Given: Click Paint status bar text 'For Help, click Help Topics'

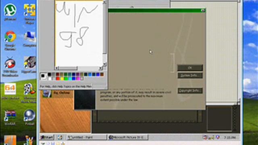Looking at the screenshot, I should click(x=66, y=86).
